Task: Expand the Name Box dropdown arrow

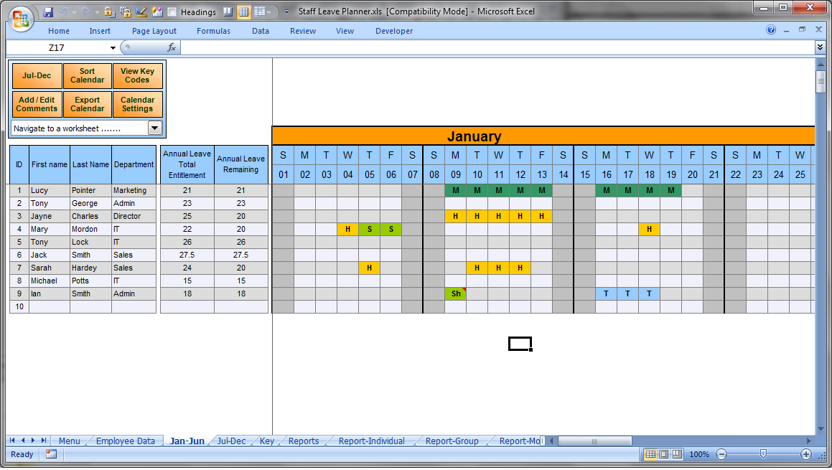Action: [x=113, y=47]
